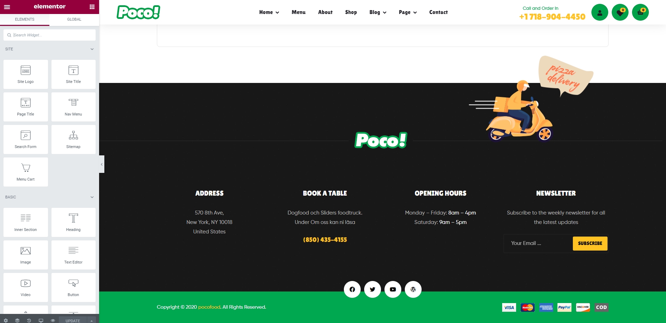Open the Shop menu item

coord(351,12)
